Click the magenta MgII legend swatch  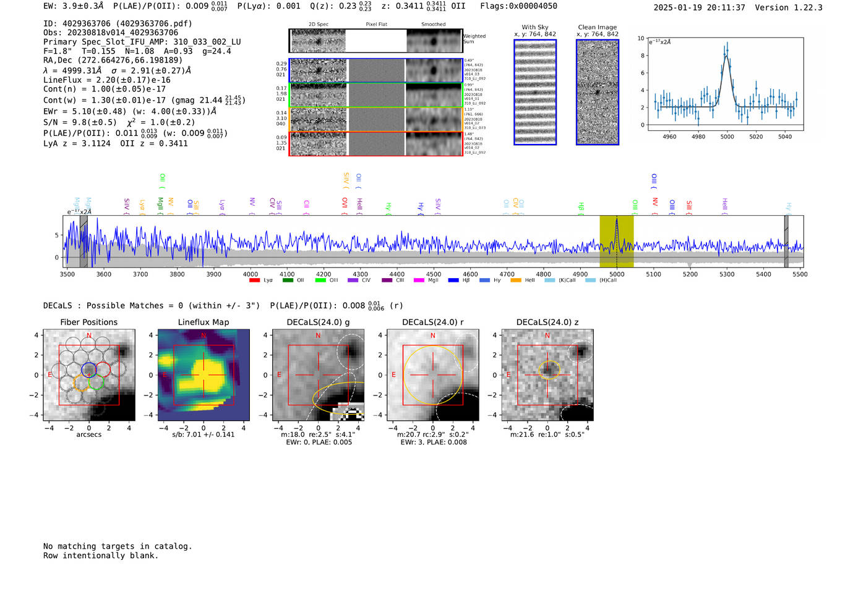pos(419,281)
